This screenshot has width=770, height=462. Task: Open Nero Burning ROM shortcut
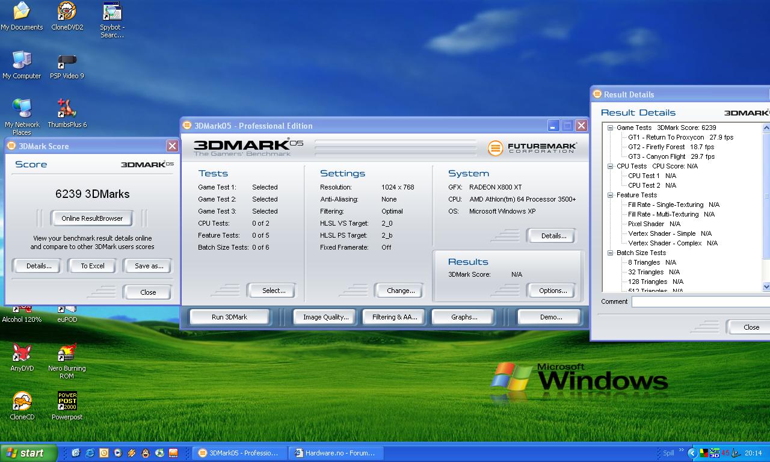(x=67, y=361)
